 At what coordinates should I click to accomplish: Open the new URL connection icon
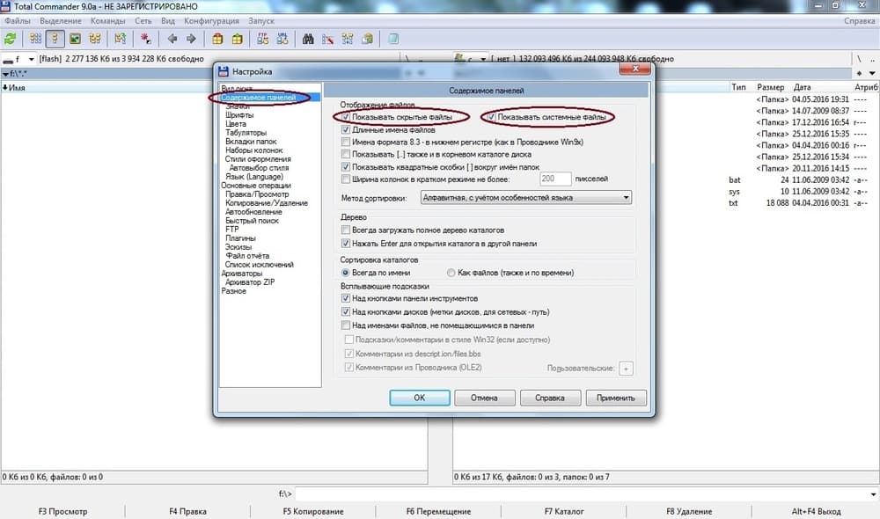coord(282,39)
